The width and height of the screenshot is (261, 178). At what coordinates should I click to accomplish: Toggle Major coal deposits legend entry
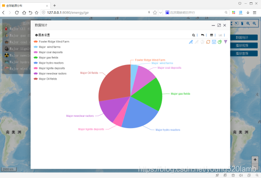pos(48,52)
